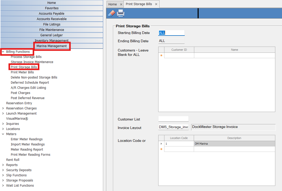Open the Rent Roll item
Image resolution: width=282 pixels, height=191 pixels.
coord(13,160)
